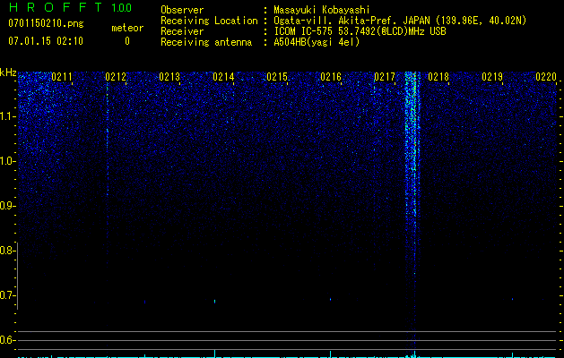Click the 0219 time marker

[492, 77]
